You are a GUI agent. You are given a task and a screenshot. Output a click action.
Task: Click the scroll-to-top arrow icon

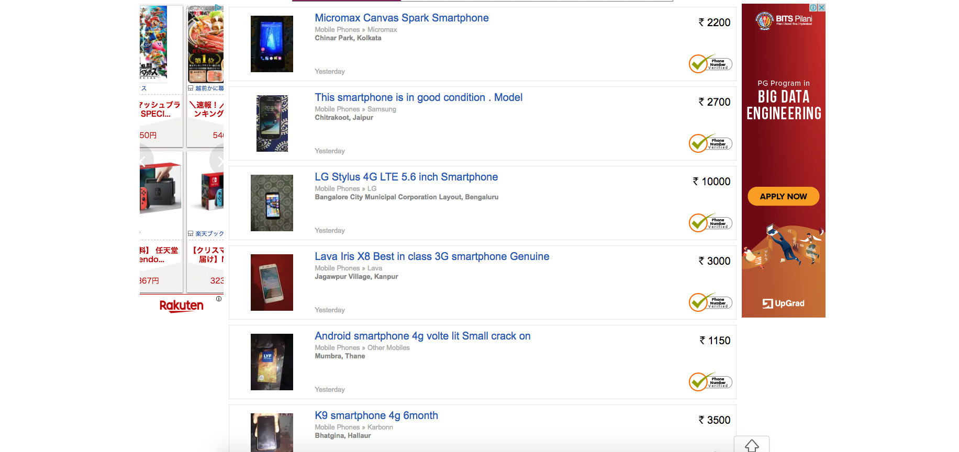pyautogui.click(x=752, y=445)
